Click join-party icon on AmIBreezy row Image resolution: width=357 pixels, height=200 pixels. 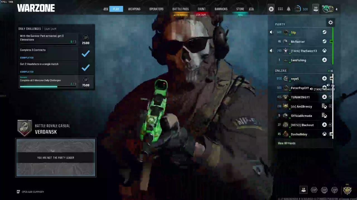pos(330,106)
